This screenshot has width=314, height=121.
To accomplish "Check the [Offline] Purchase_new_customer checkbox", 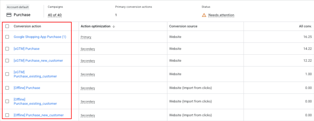I will pyautogui.click(x=7, y=115).
